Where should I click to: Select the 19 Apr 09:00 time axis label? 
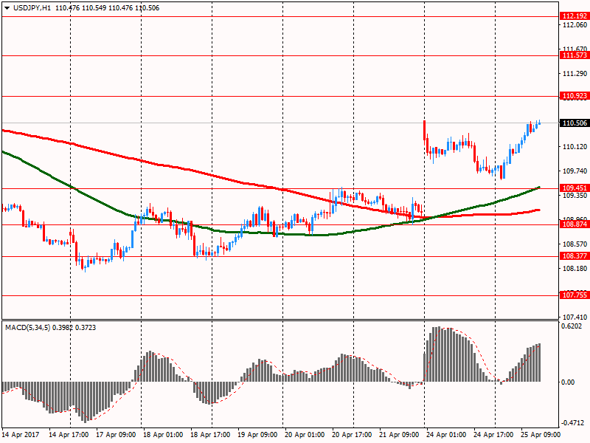pyautogui.click(x=257, y=435)
